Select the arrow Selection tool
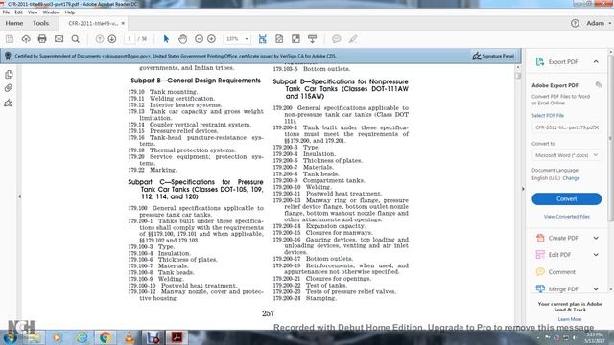 166,39
